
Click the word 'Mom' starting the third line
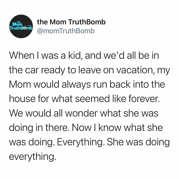tap(20, 84)
